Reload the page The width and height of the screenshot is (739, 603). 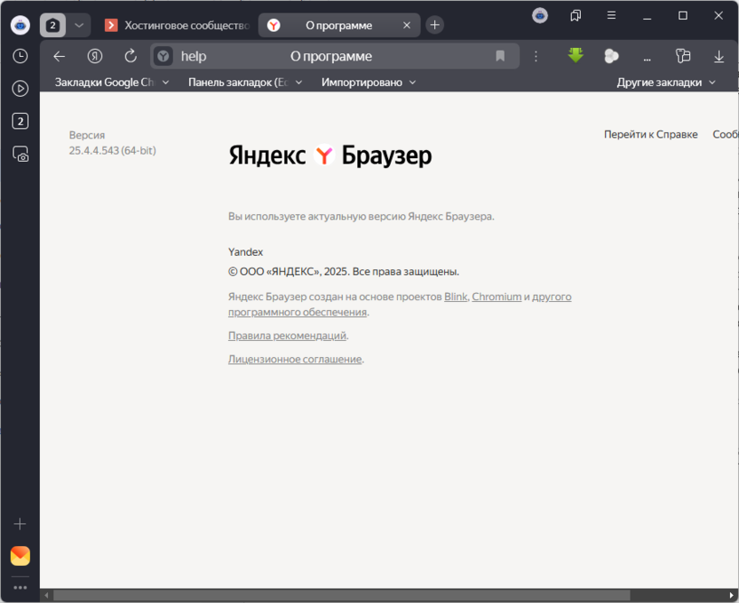(x=131, y=56)
